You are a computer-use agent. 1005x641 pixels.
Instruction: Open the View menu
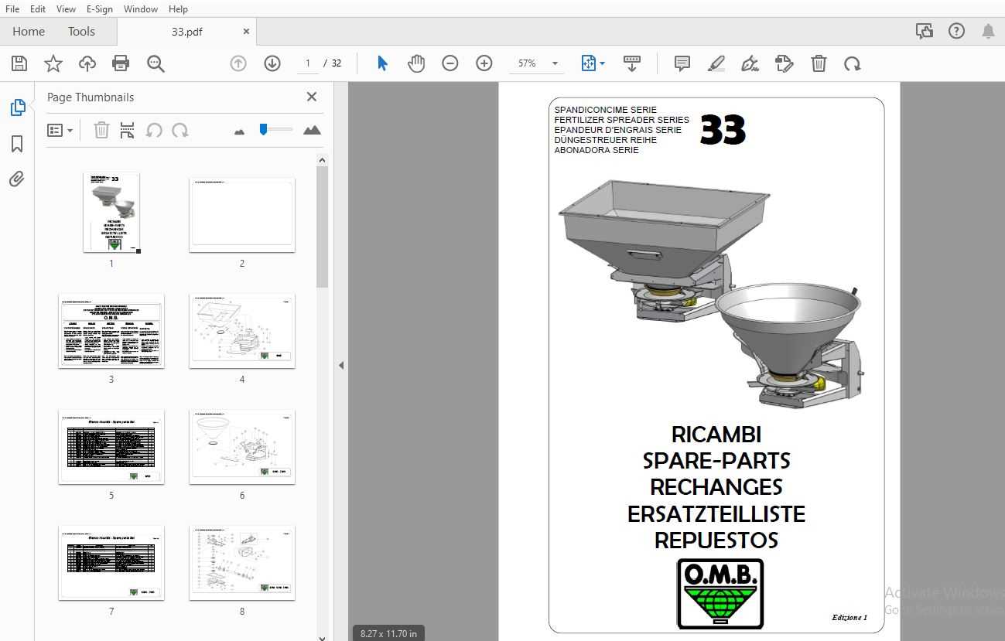pyautogui.click(x=67, y=9)
